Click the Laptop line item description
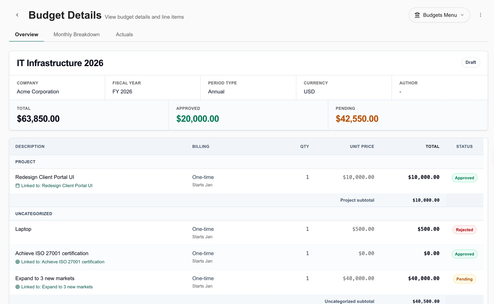 pyautogui.click(x=23, y=229)
